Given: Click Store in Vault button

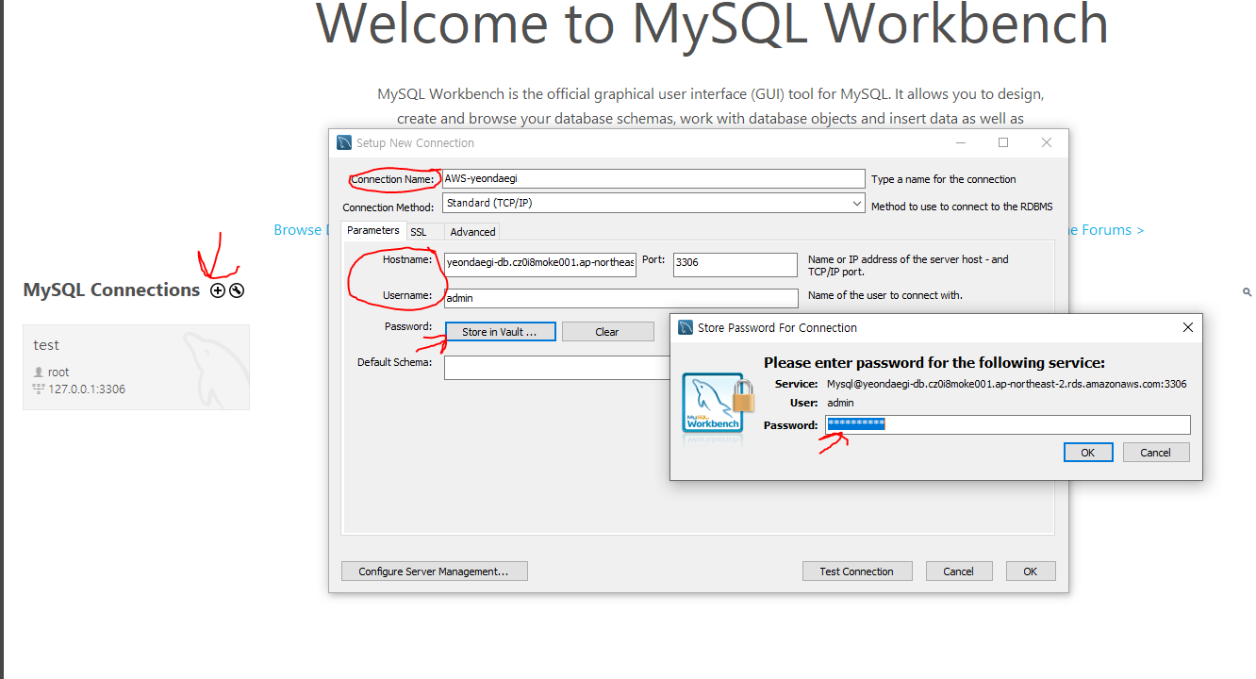Looking at the screenshot, I should coord(500,331).
